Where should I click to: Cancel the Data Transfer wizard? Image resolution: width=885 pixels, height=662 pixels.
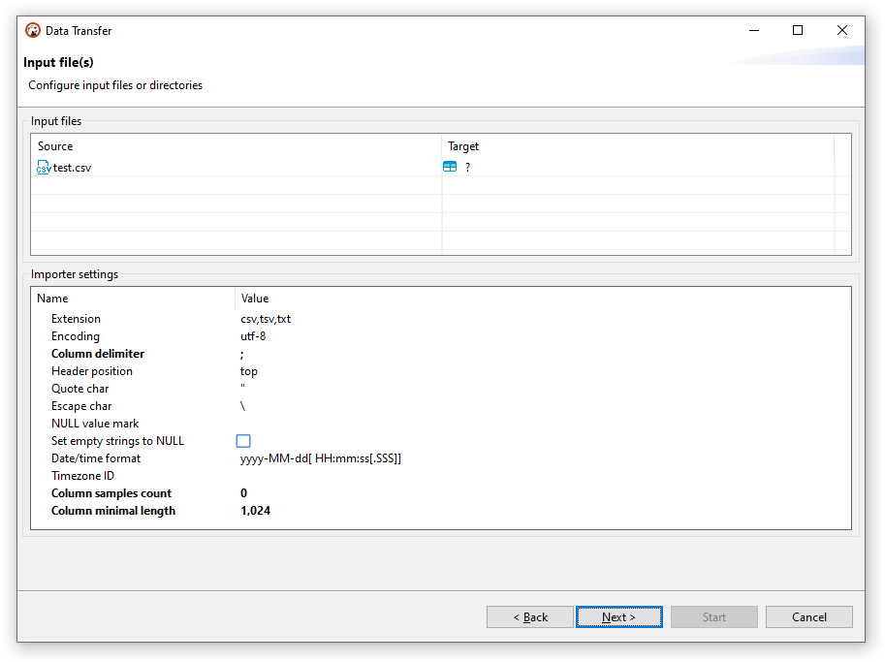(x=808, y=616)
